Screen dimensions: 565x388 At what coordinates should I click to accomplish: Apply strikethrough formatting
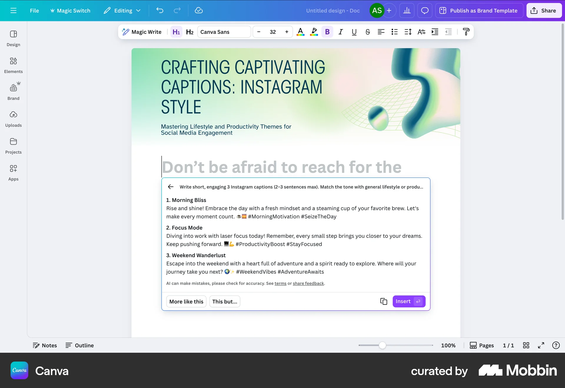pos(368,32)
